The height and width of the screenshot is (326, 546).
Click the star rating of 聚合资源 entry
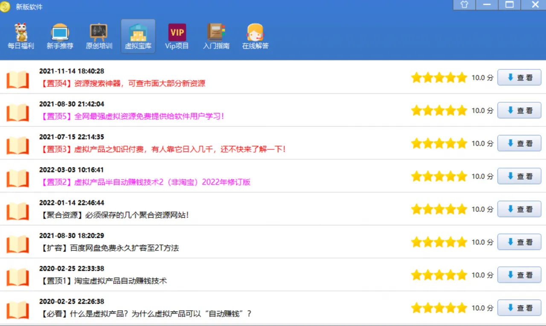439,209
